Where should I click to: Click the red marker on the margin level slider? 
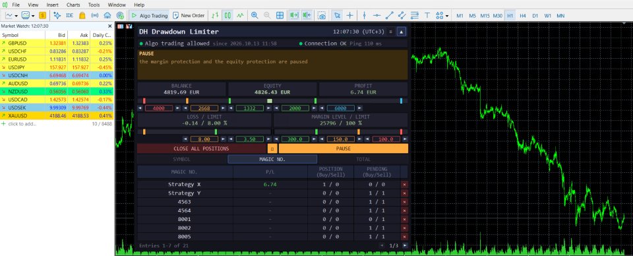coord(401,132)
